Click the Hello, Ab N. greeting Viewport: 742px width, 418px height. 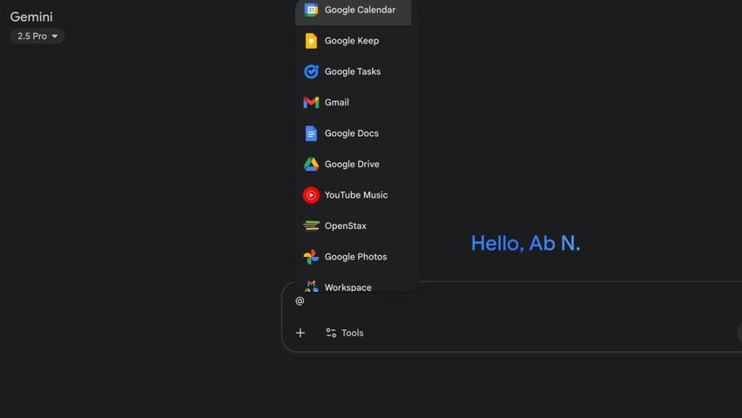(525, 243)
